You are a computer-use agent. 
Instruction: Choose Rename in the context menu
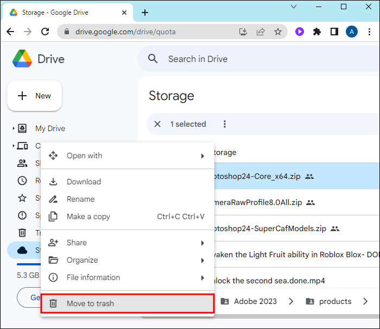(x=80, y=199)
